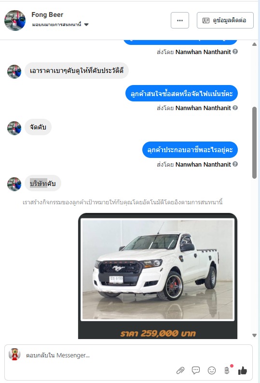260x383 pixels.
Task: Click the paperclip attach file icon
Action: [x=180, y=370]
